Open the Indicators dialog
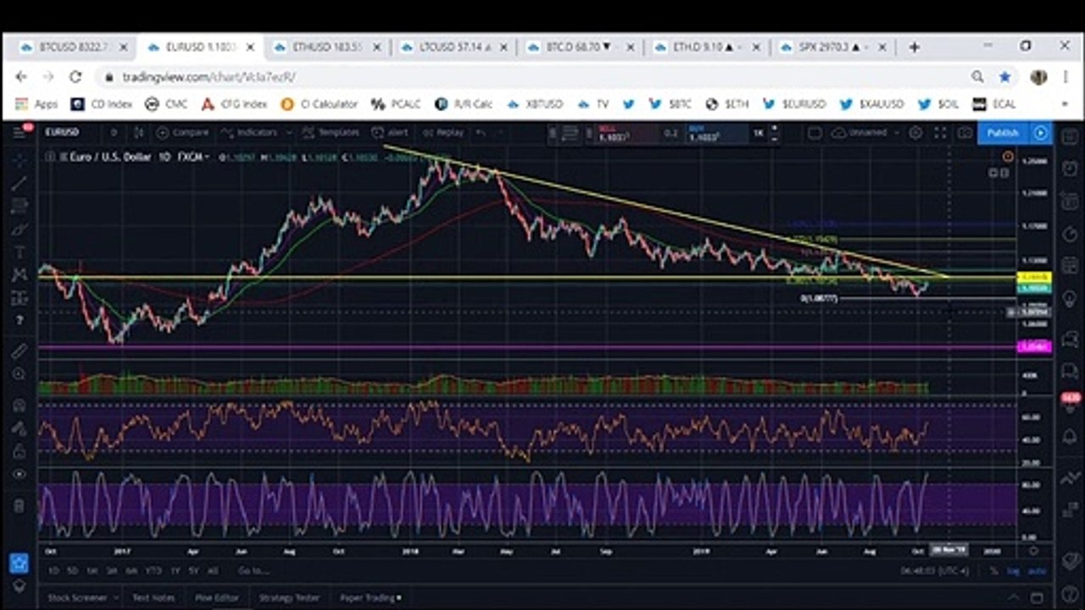Screen dimensions: 1085x610 coord(250,133)
